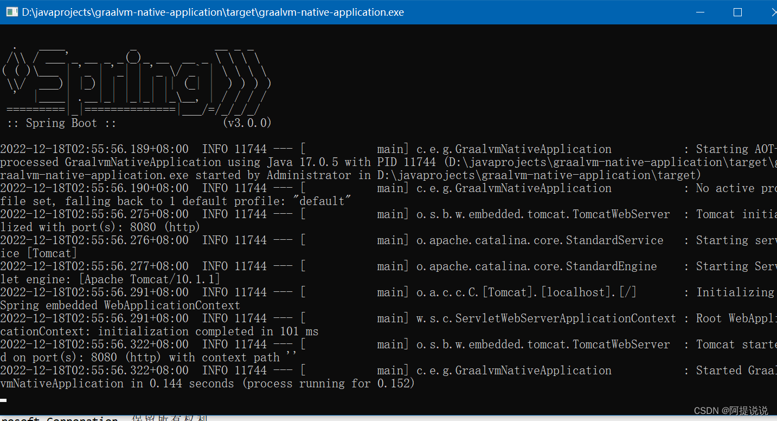
Task: Click 'file set, falling back to 1 default profile' line
Action: point(176,201)
